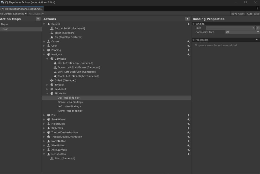Click the T text-mode button beside Path
This screenshot has height=174, width=260.
(258, 28)
